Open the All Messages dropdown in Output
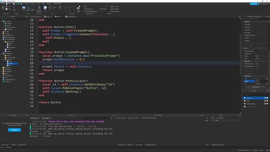Image resolution: width=270 pixels, height=152 pixels. point(35,118)
